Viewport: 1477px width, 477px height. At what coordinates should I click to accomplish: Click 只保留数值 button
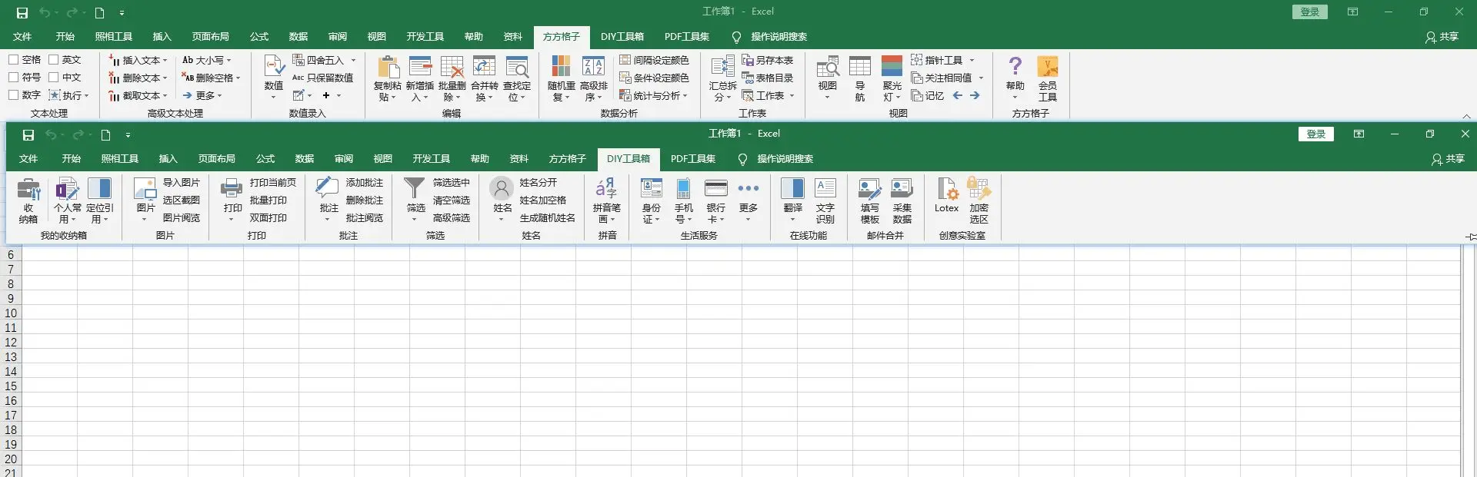[322, 78]
